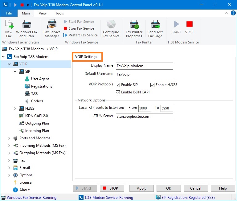Viewport: 237px width, 201px height.
Task: Click the Default Username field
Action: [x=145, y=74]
